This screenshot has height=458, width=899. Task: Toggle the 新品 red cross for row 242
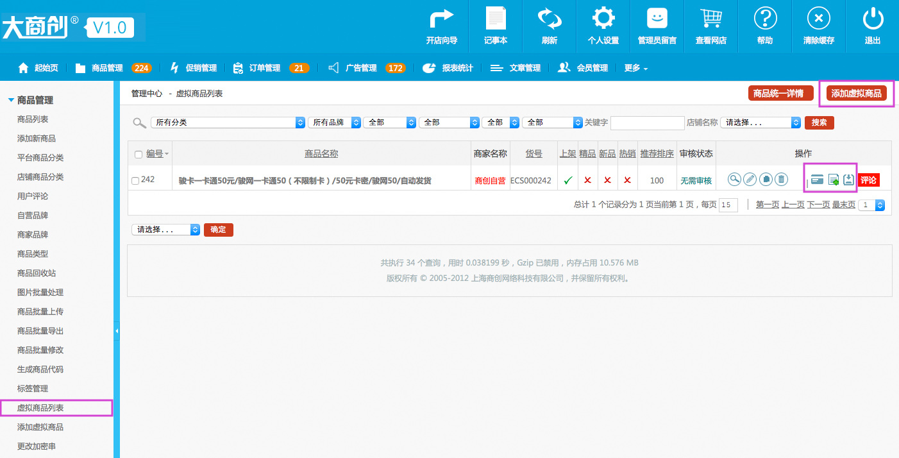607,180
